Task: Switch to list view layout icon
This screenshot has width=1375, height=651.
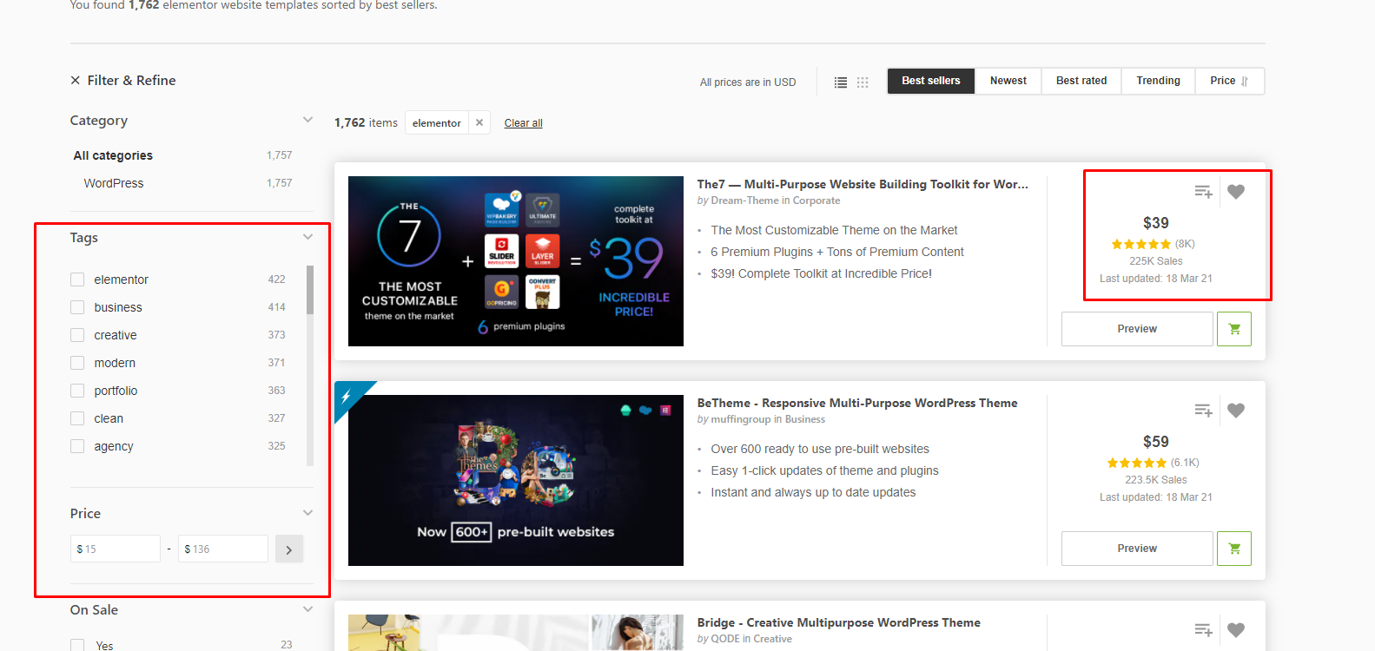Action: (841, 82)
